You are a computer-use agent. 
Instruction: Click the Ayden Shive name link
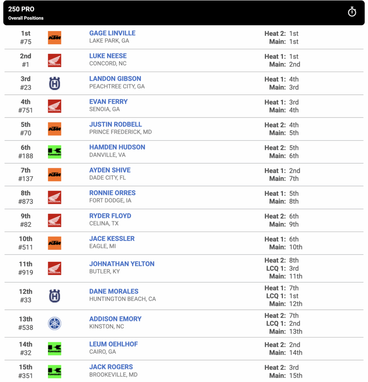tap(110, 170)
